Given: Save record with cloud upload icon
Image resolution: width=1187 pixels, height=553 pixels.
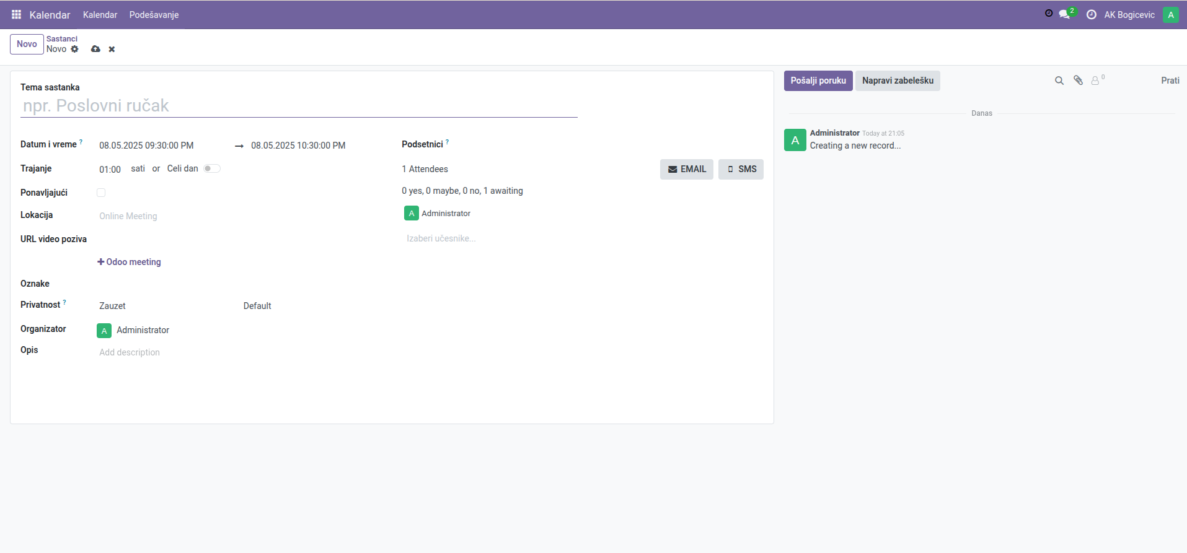Looking at the screenshot, I should [x=95, y=49].
